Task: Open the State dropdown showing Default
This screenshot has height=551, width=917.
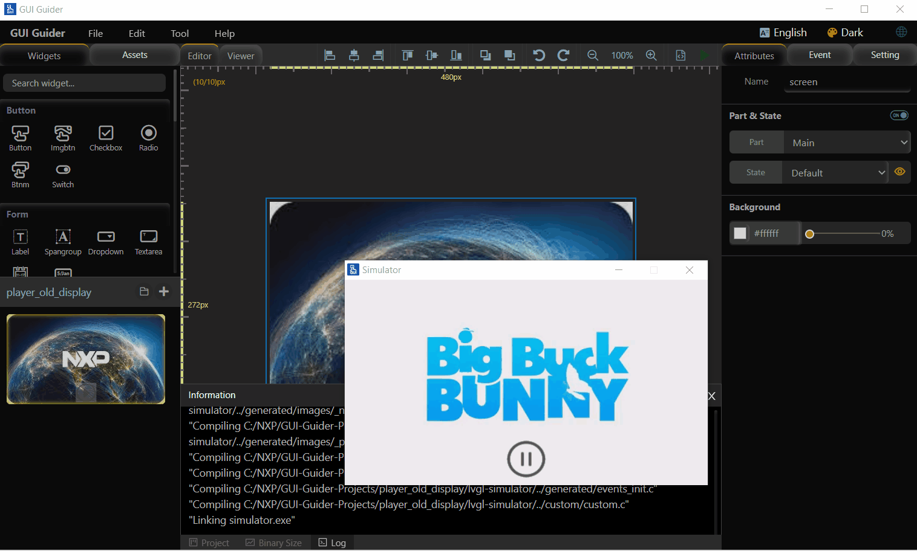Action: [835, 173]
